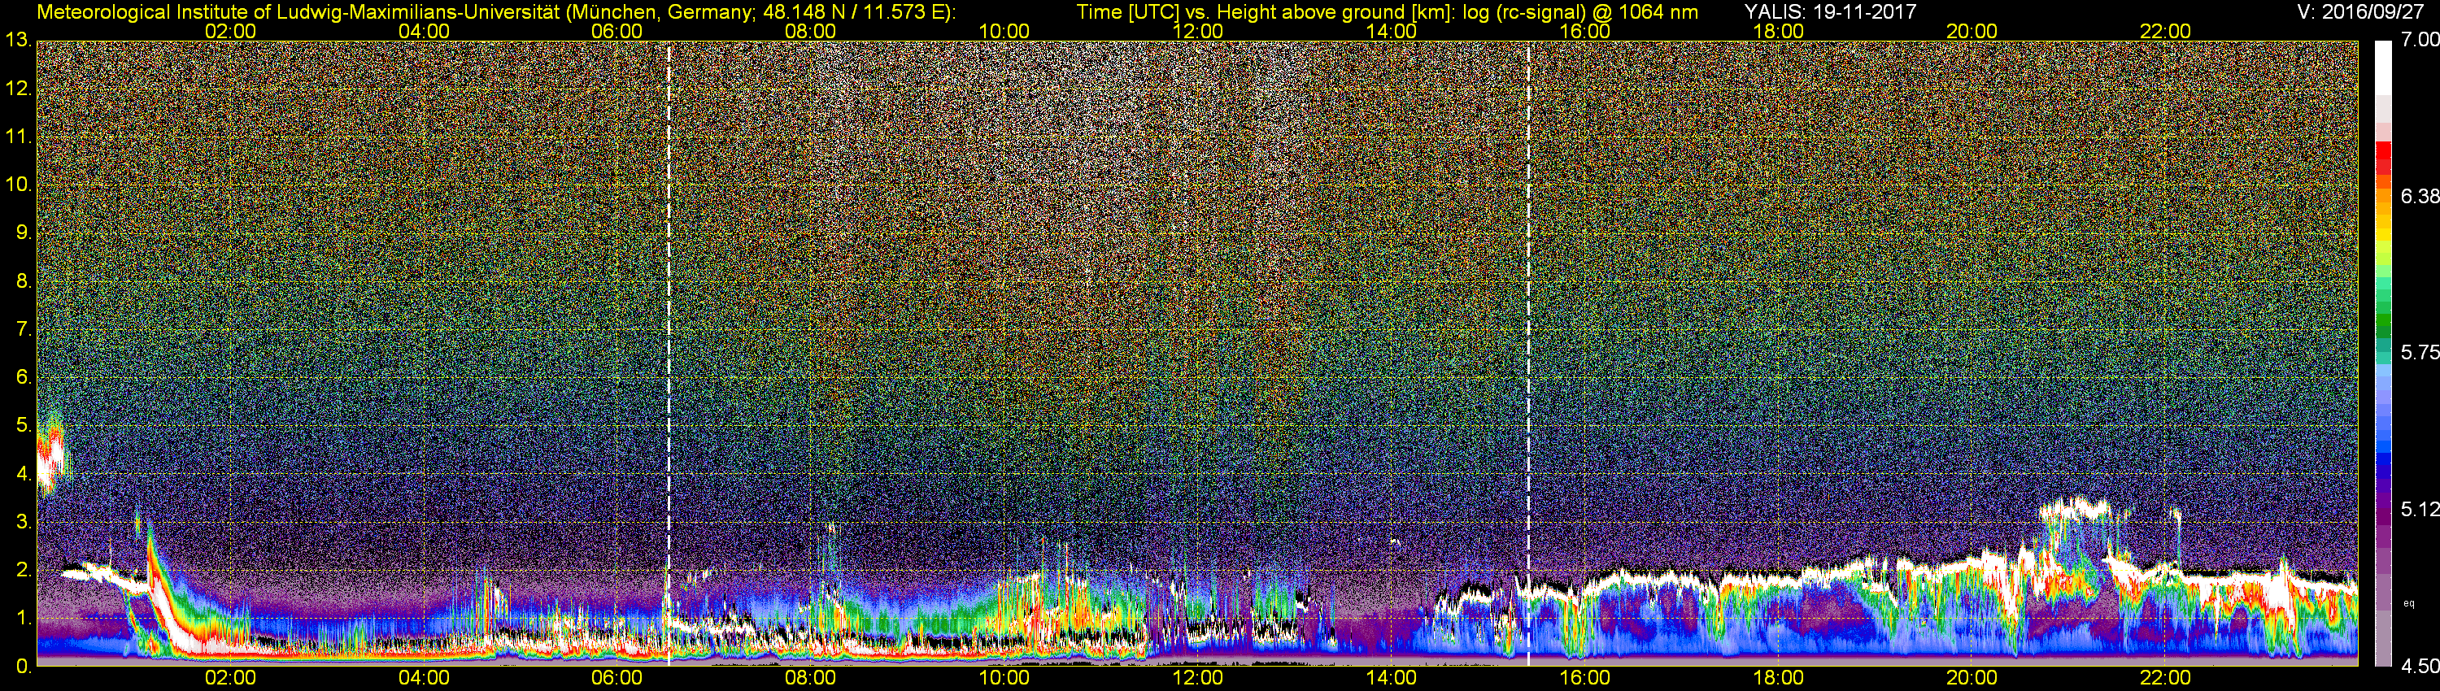The width and height of the screenshot is (2440, 691).
Task: Select the 12:00 label on the bottom time axis
Action: pos(1197,679)
